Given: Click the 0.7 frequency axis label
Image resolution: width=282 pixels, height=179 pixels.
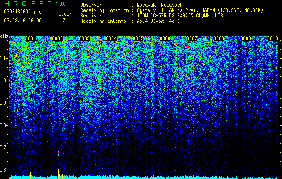Looking at the screenshot, I should 3,148.
